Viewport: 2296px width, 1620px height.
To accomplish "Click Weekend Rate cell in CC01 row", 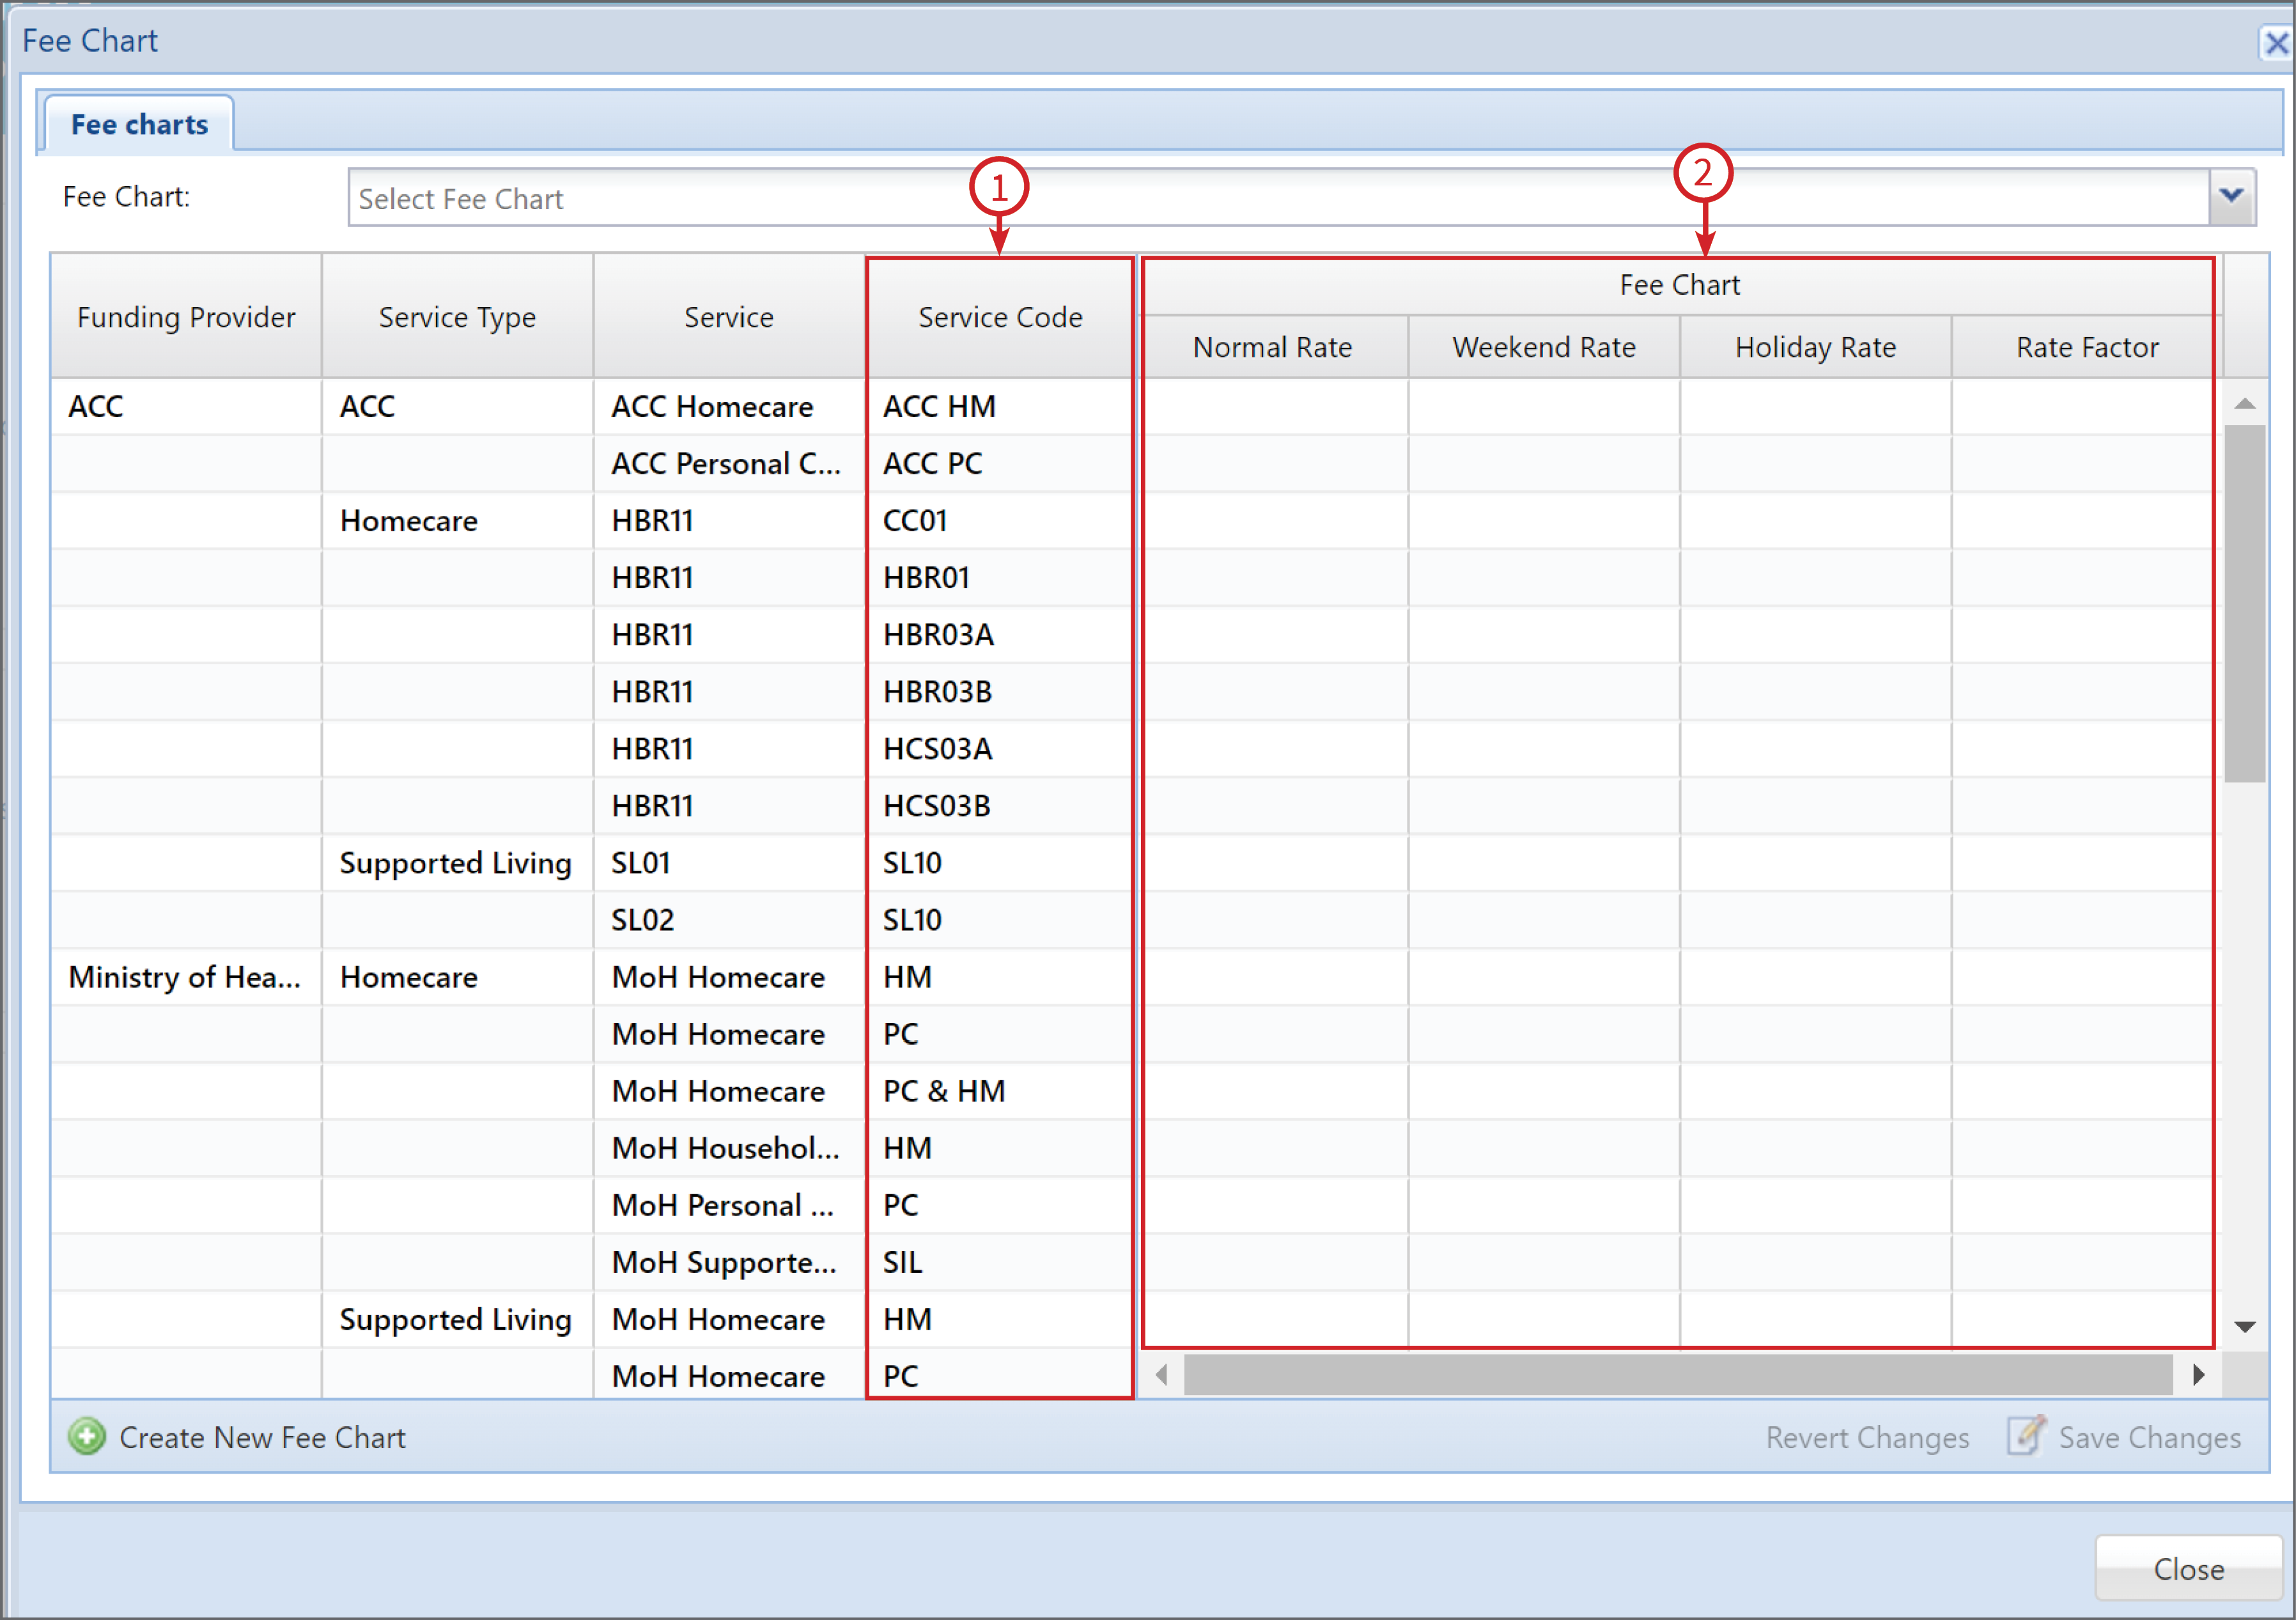I will pos(1544,520).
